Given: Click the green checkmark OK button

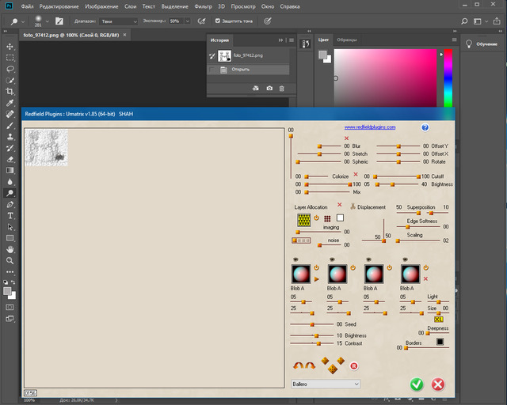Looking at the screenshot, I should pos(417,384).
